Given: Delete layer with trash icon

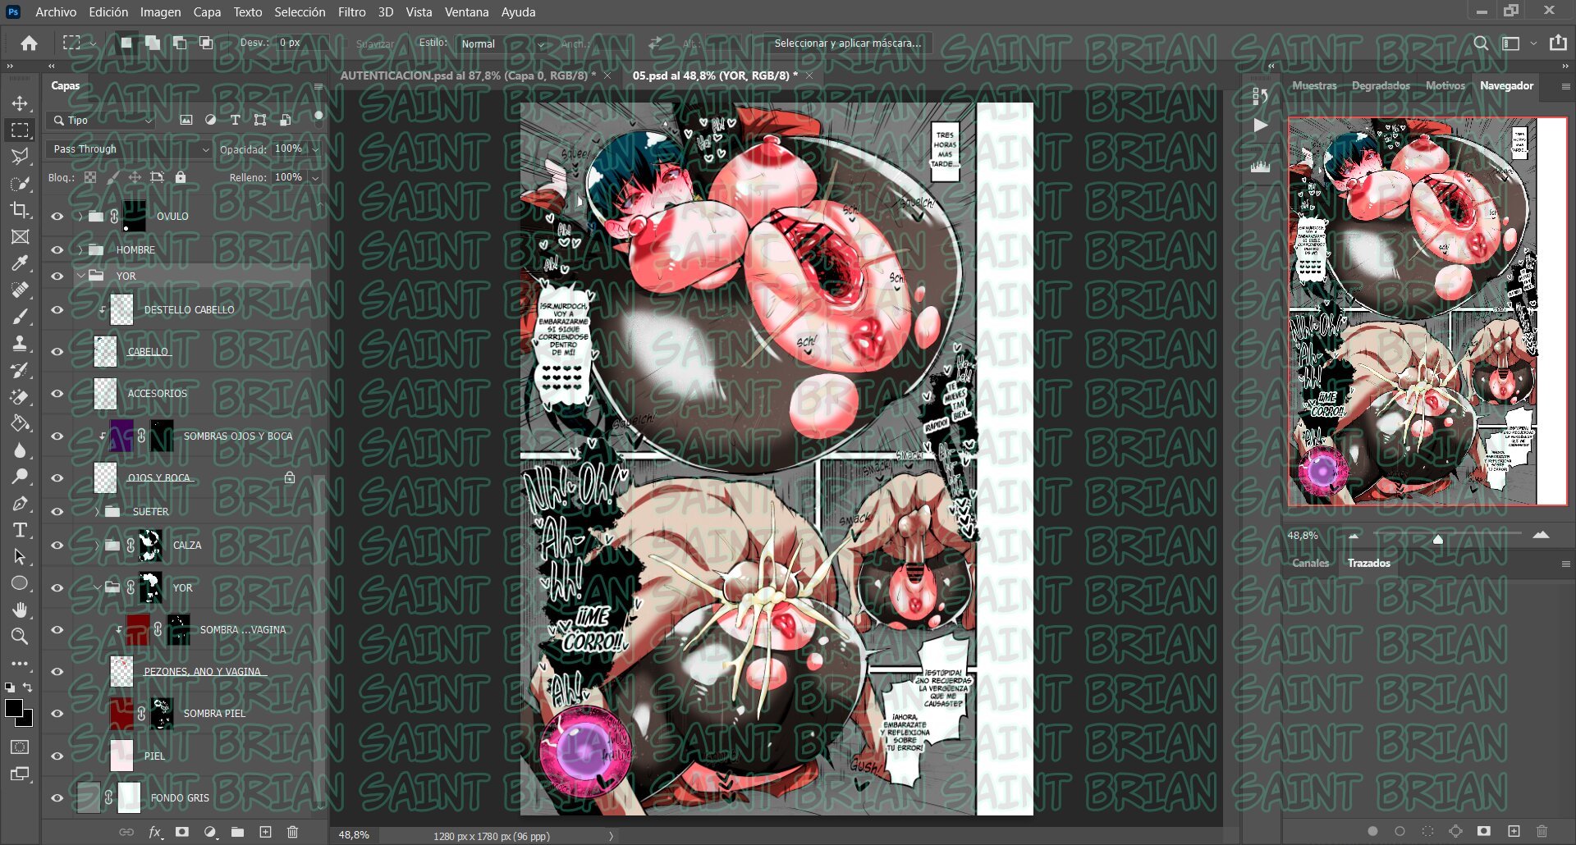Looking at the screenshot, I should click(x=292, y=832).
